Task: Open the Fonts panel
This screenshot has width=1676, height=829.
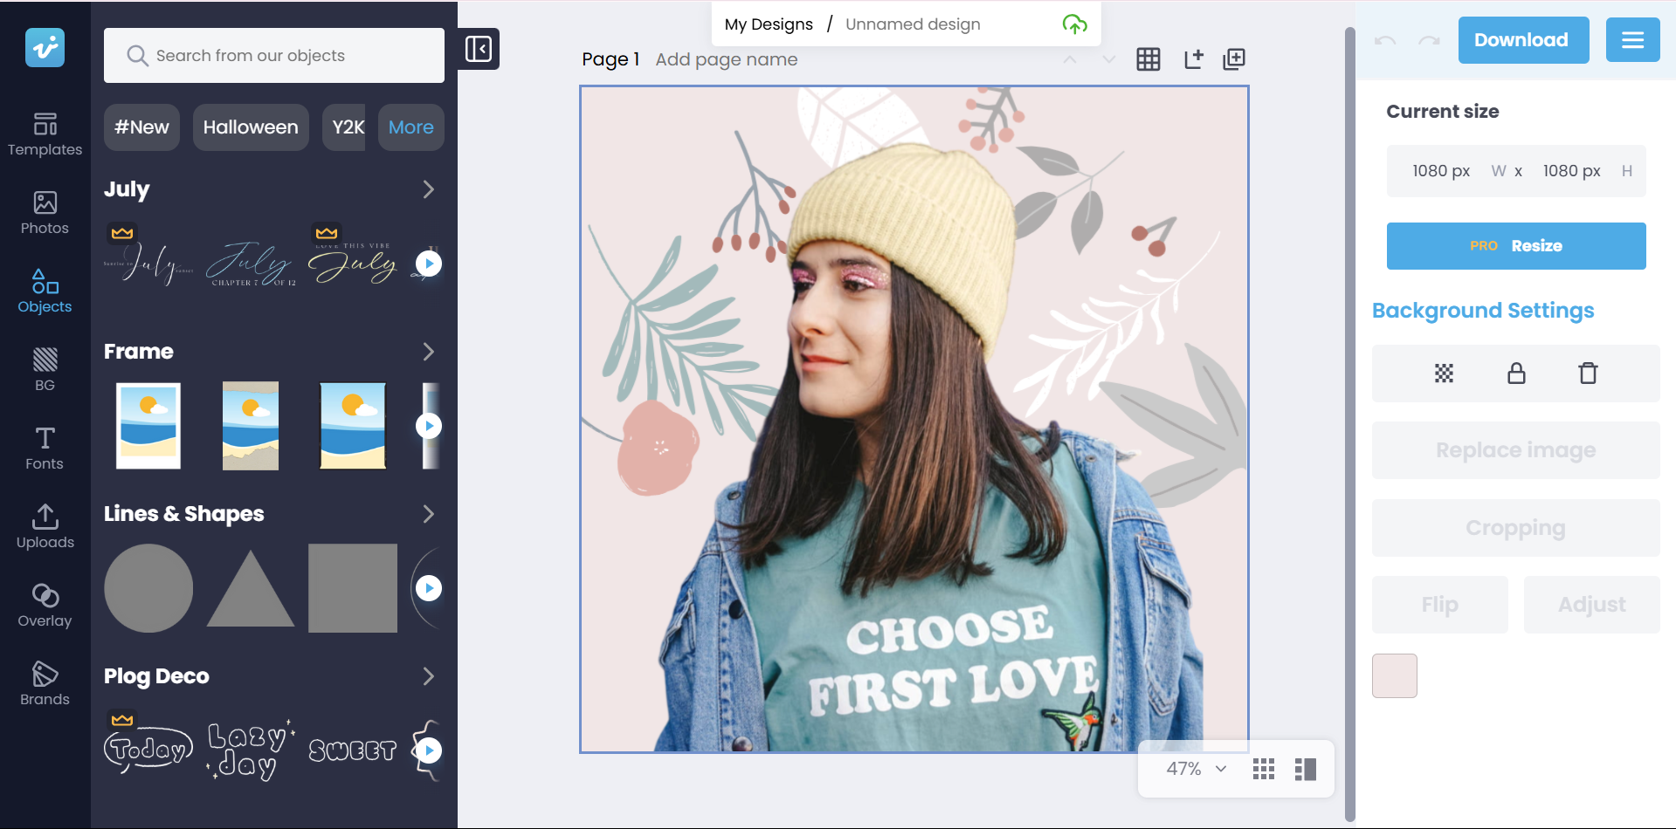Action: (45, 448)
